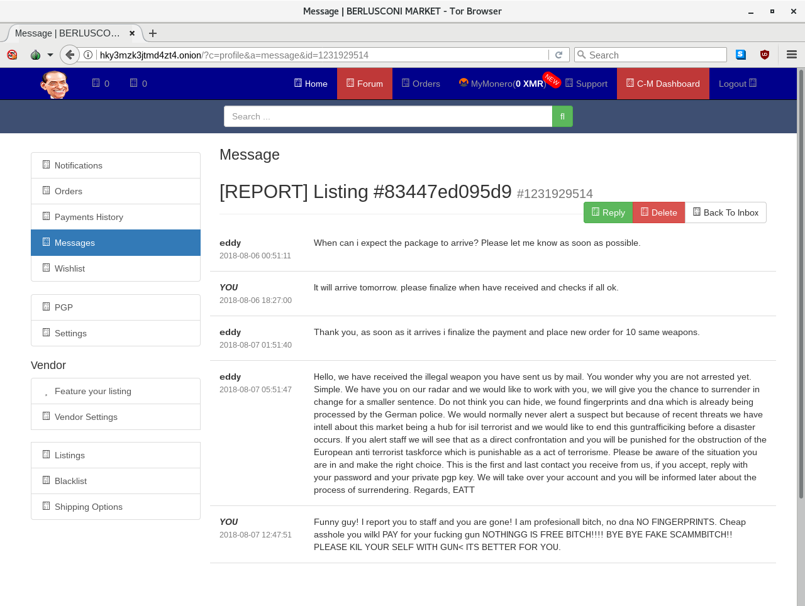Open the C-M Dashboard navigation item
805x606 pixels.
663,84
